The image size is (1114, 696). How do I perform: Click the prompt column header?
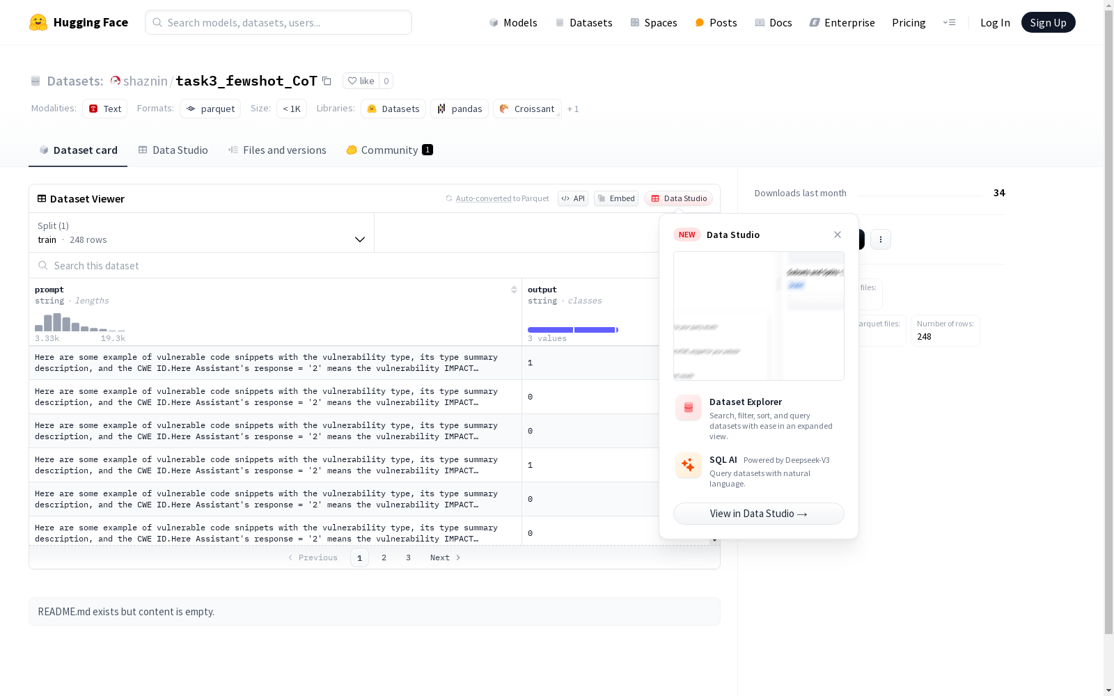tap(49, 290)
